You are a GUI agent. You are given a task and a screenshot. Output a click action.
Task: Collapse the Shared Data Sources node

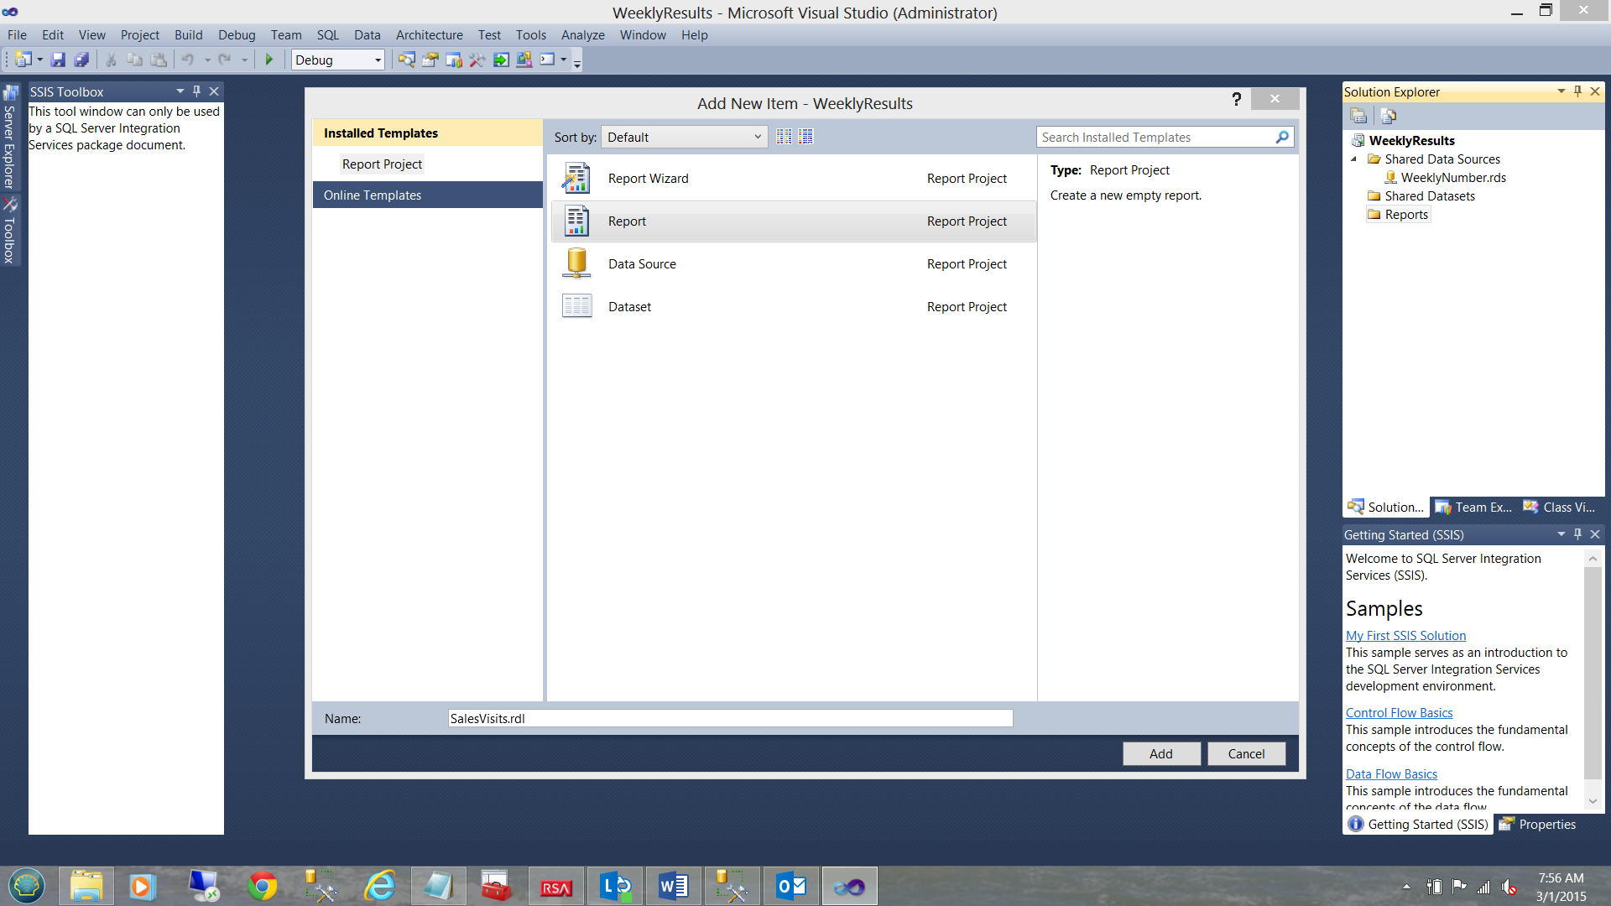click(x=1353, y=159)
